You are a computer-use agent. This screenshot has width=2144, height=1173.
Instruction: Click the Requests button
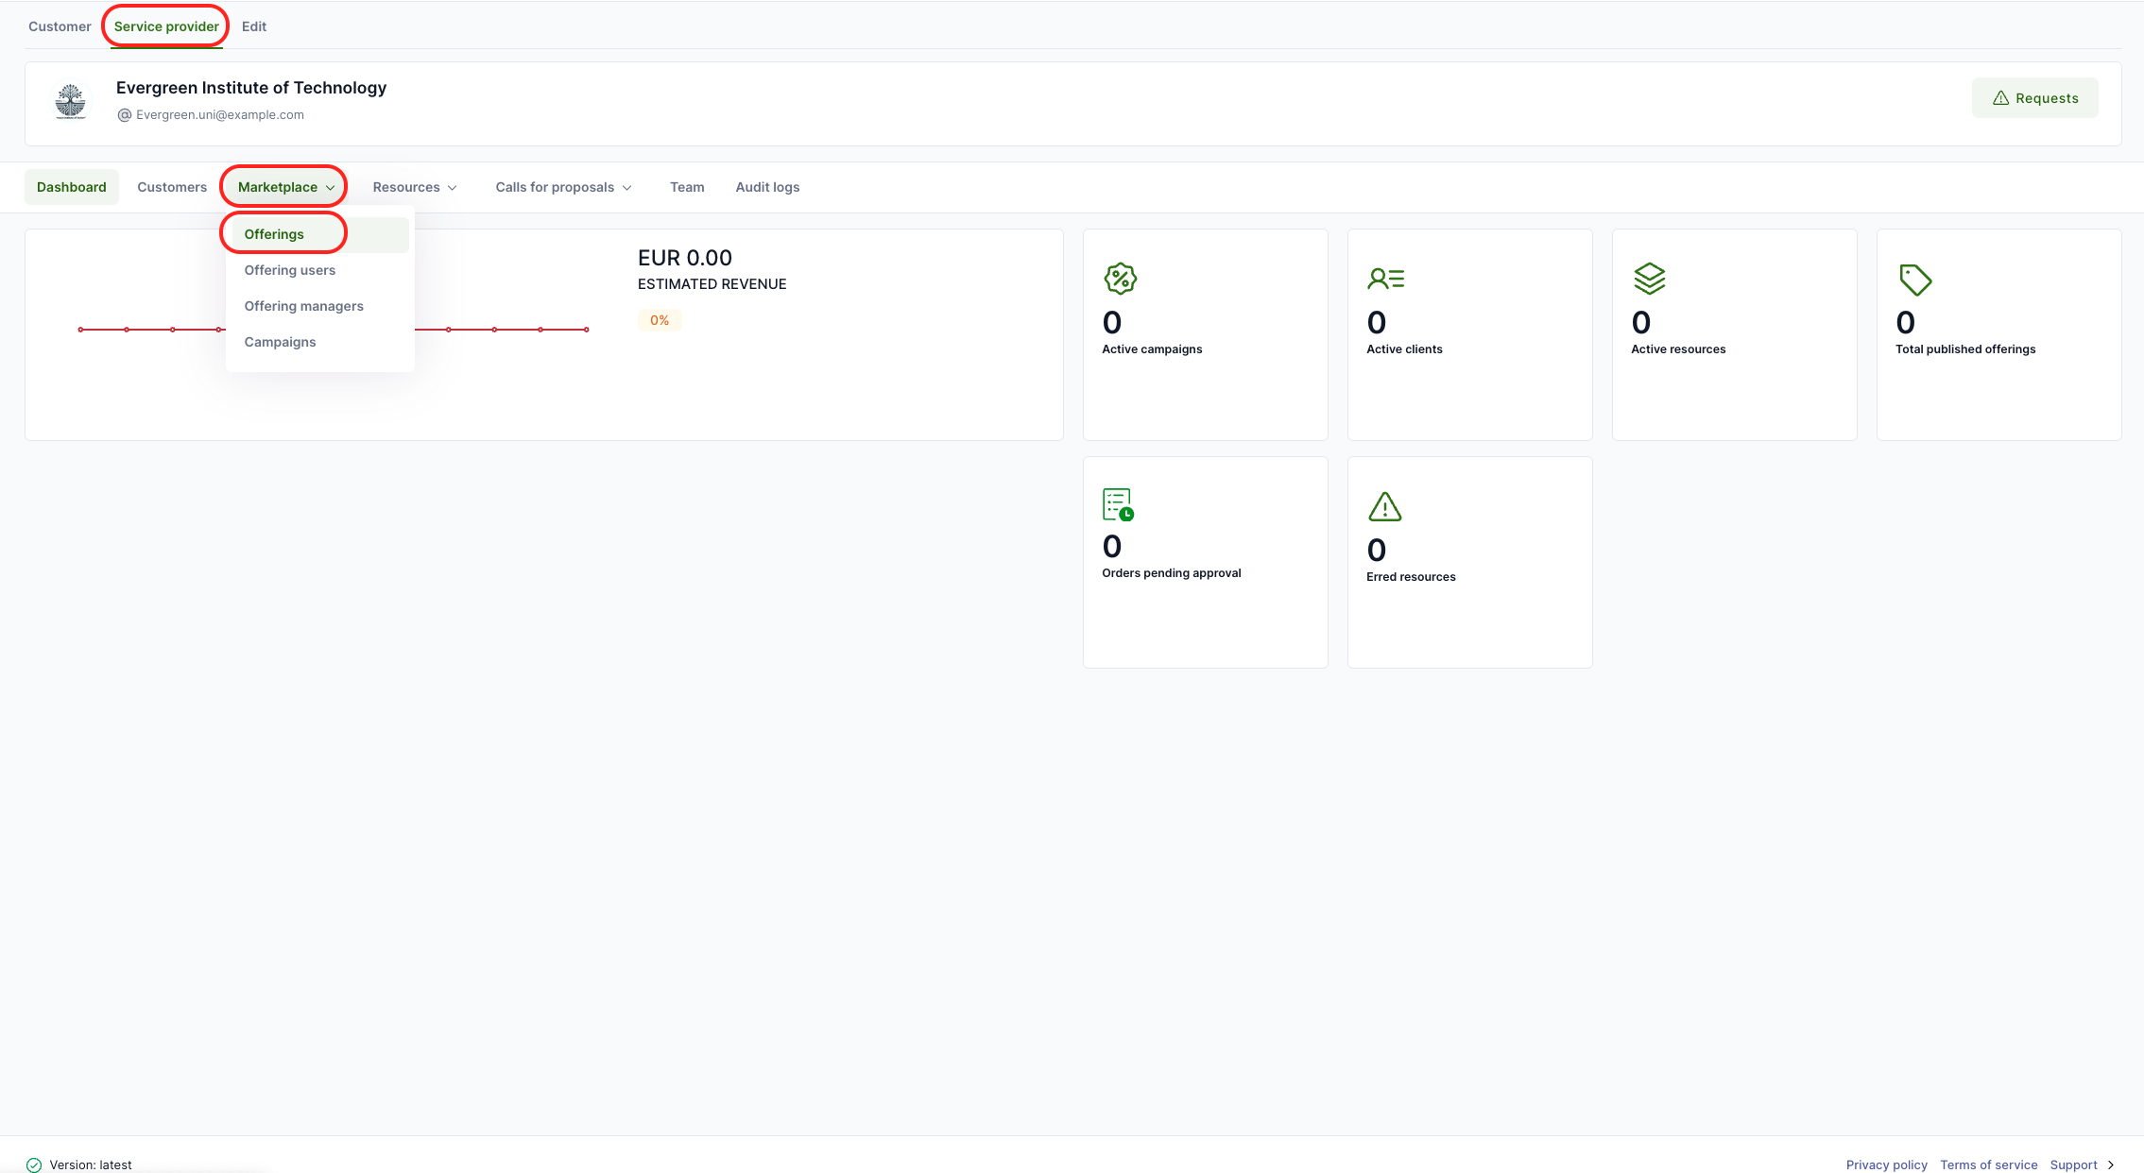click(x=2034, y=98)
